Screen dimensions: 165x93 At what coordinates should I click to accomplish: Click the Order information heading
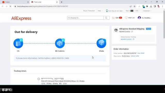click(121, 49)
